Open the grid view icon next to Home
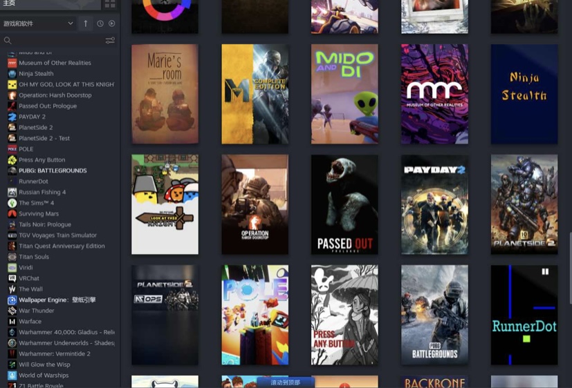 pyautogui.click(x=110, y=4)
